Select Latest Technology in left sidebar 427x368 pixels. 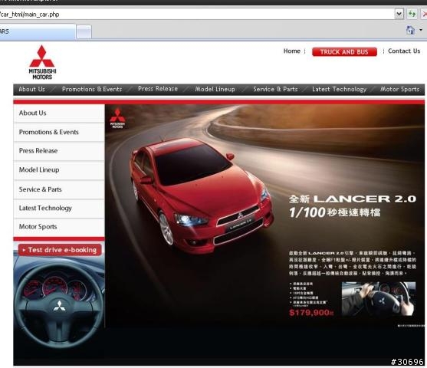(59, 208)
